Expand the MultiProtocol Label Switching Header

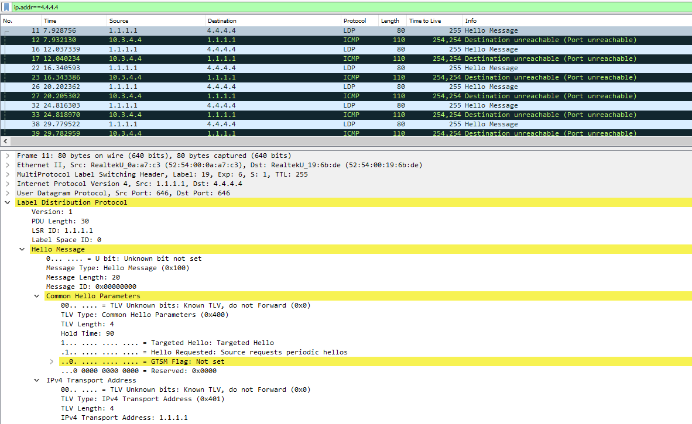coord(7,174)
